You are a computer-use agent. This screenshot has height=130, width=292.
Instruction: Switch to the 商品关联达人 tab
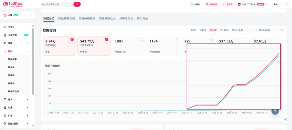click(x=107, y=18)
